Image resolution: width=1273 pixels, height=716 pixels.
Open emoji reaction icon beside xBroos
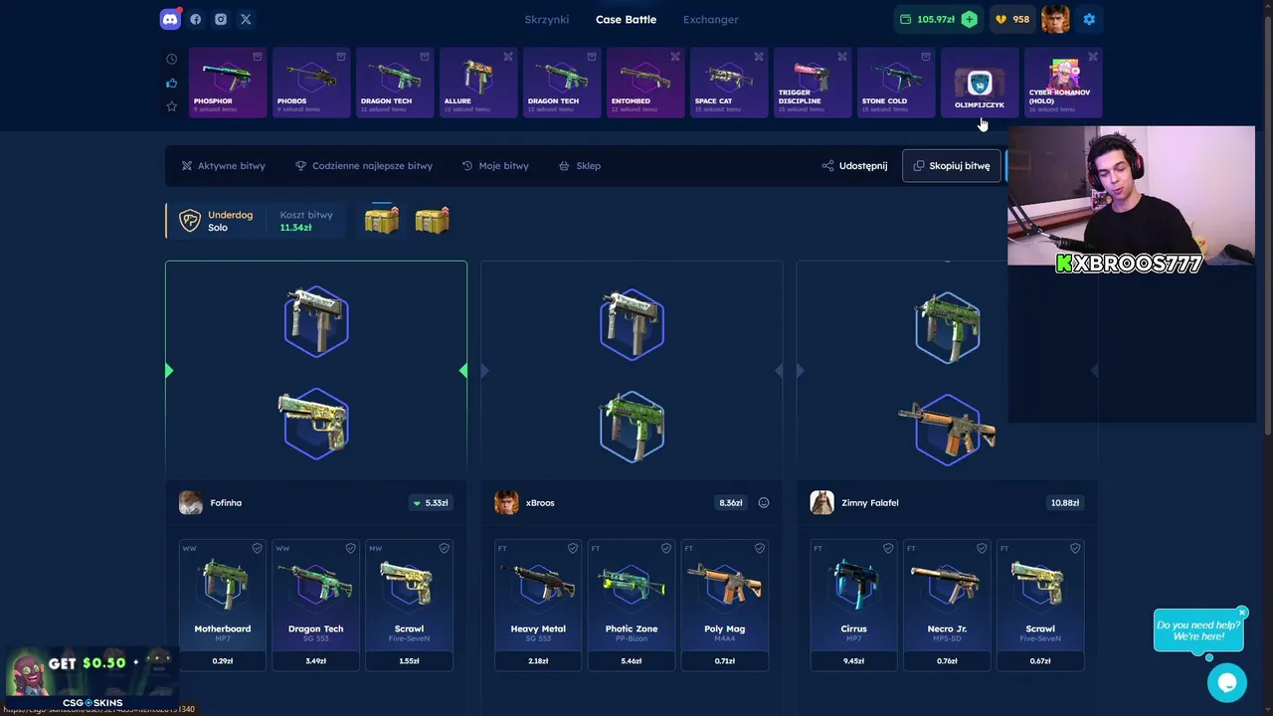pyautogui.click(x=764, y=502)
